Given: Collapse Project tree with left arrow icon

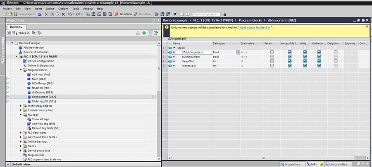Looking at the screenshot, I should click(x=158, y=20).
